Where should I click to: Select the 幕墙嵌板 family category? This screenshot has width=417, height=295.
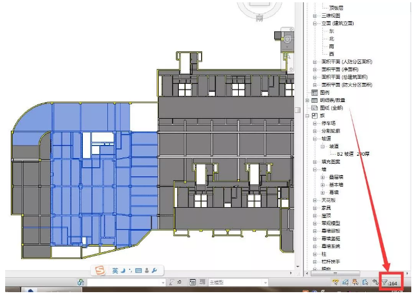331,231
